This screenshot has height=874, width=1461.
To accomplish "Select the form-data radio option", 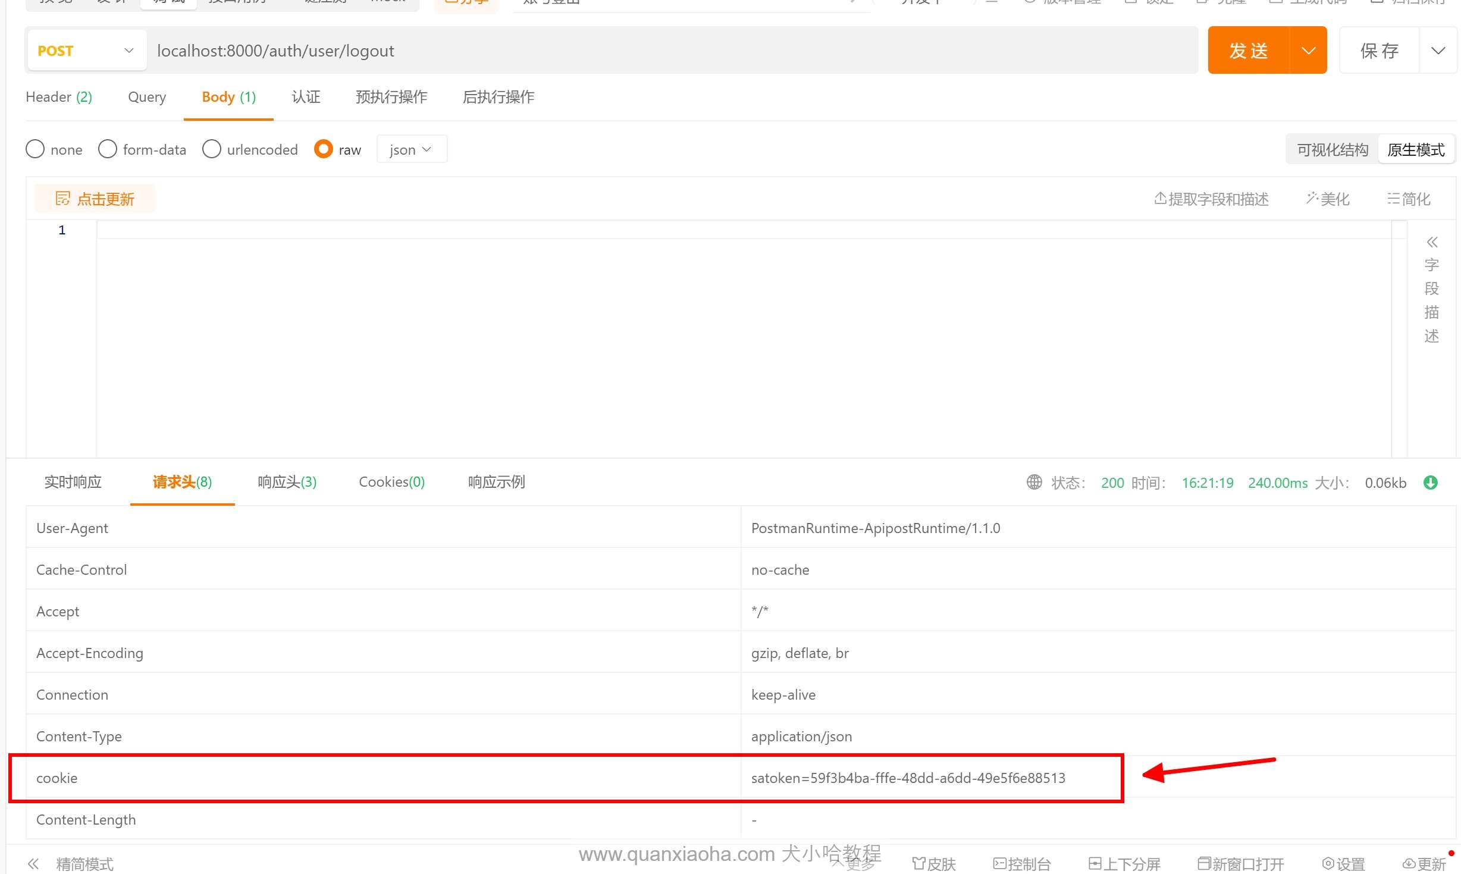I will tap(108, 149).
